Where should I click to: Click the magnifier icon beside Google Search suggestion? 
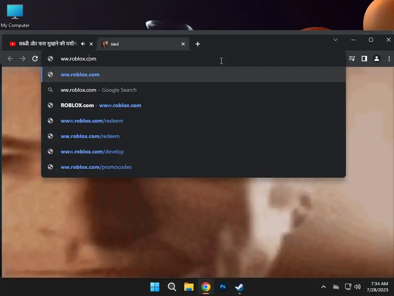pos(50,90)
